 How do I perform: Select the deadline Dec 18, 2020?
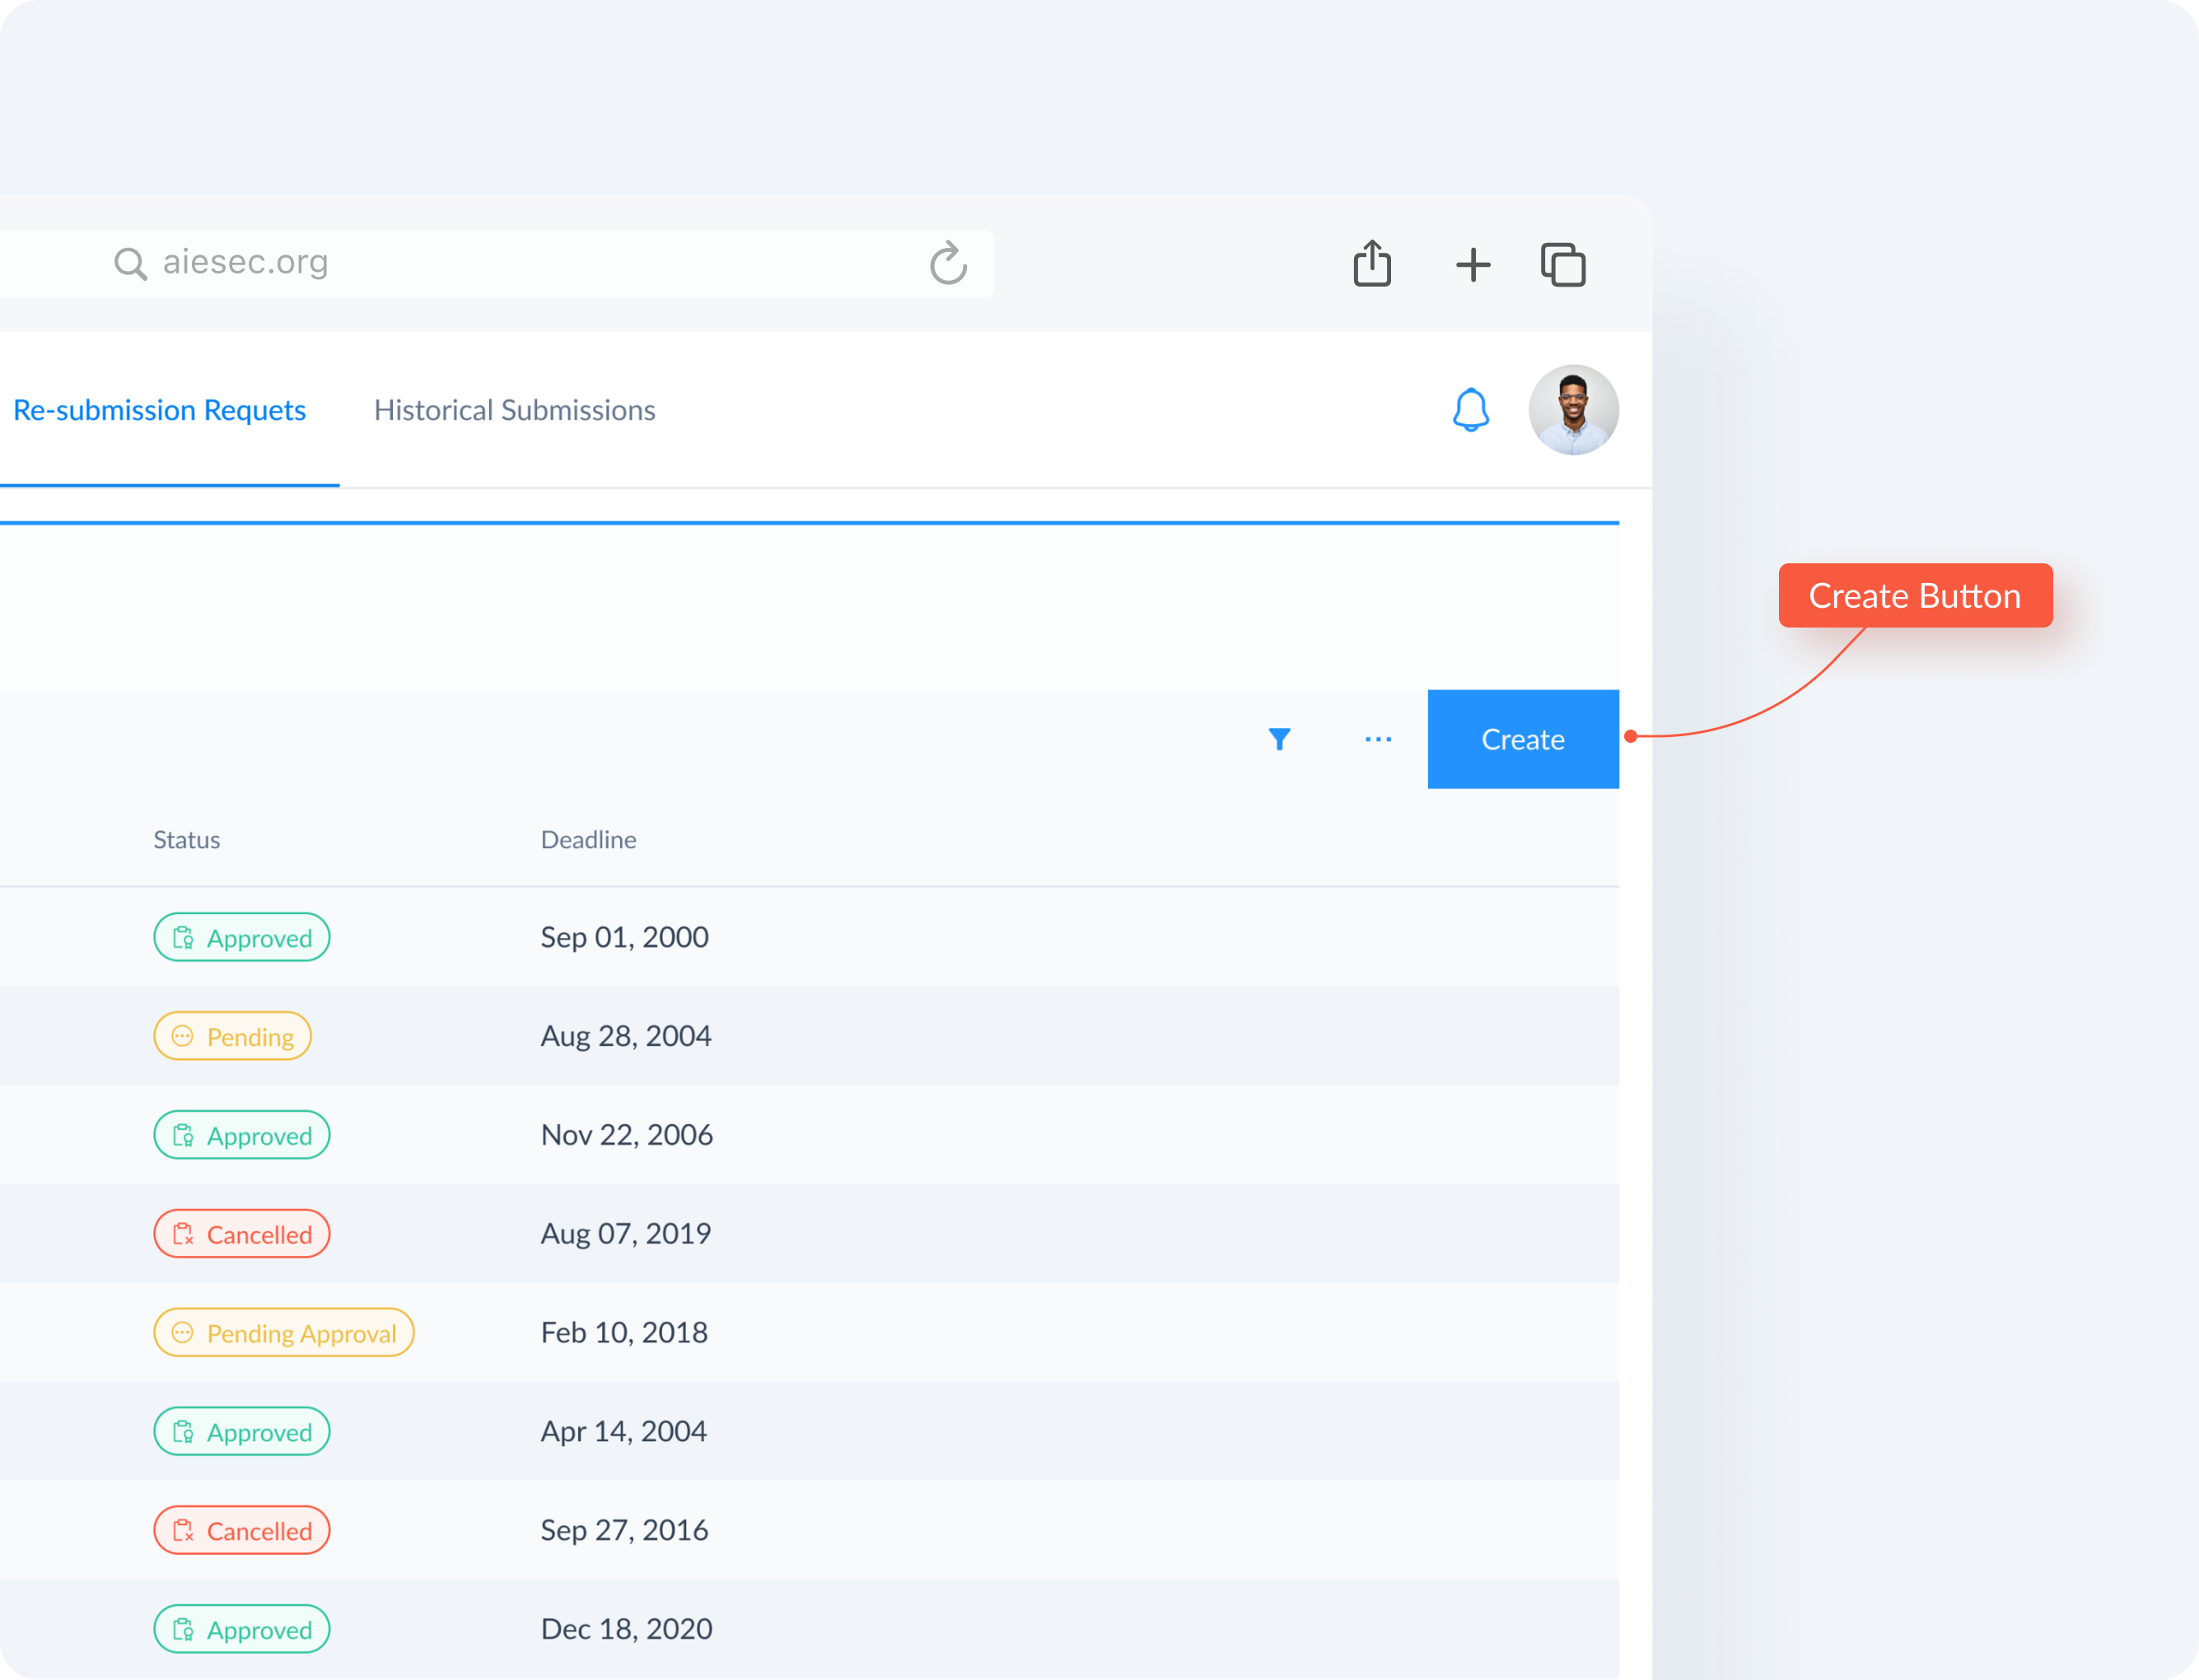(x=627, y=1630)
